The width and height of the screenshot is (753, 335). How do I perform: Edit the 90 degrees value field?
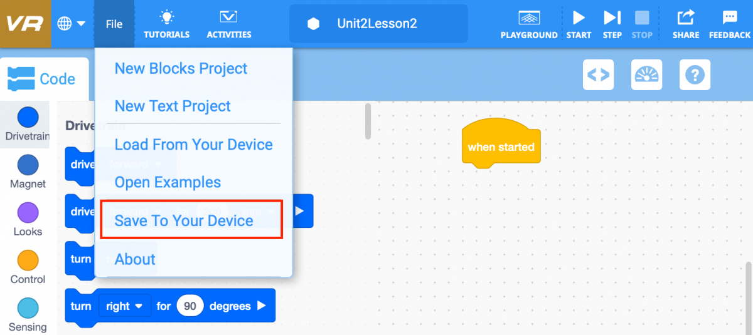coord(190,306)
